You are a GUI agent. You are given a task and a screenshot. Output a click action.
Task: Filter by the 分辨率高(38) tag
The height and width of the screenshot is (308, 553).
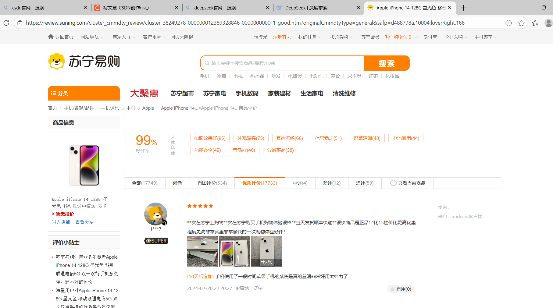(280, 150)
